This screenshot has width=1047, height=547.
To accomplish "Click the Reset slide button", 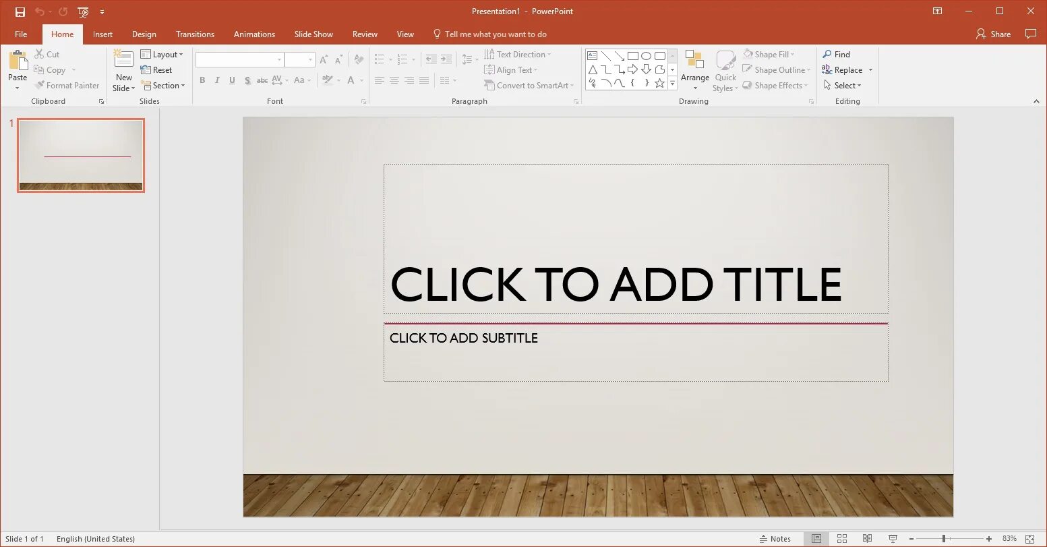I will [156, 70].
